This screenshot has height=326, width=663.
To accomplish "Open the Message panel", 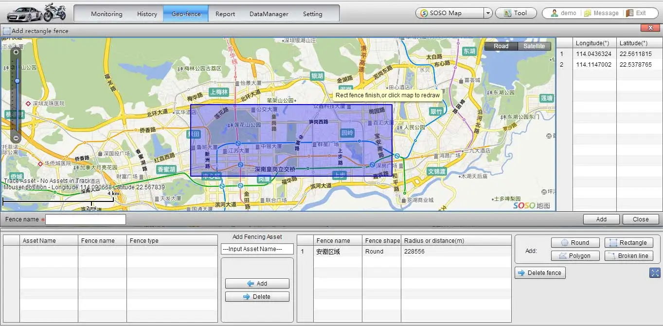I will coord(602,13).
